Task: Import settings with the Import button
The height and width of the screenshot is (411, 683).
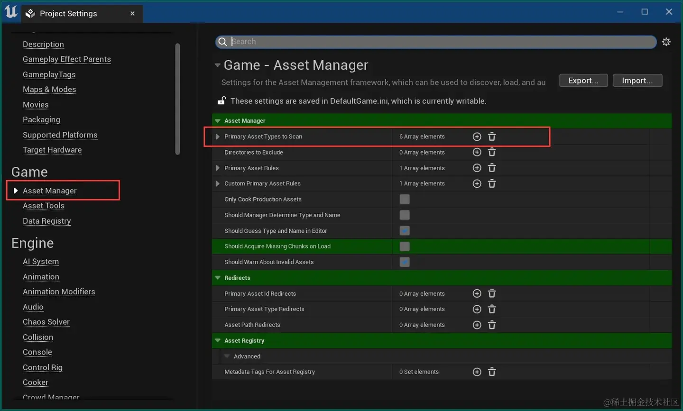Action: click(637, 81)
